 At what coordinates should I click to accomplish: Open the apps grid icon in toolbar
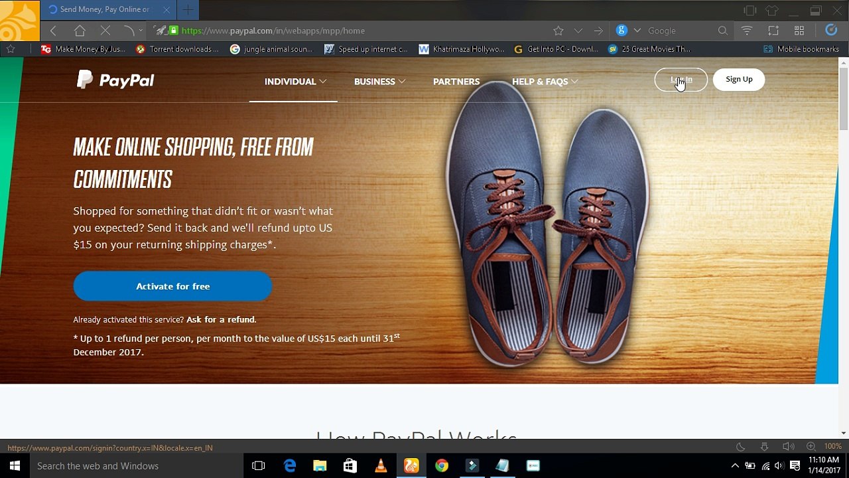799,31
